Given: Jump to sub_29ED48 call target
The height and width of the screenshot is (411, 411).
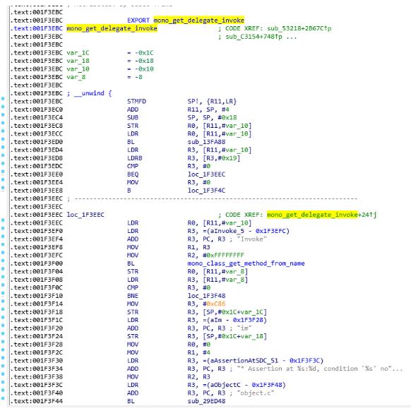Looking at the screenshot, I should pos(206,401).
